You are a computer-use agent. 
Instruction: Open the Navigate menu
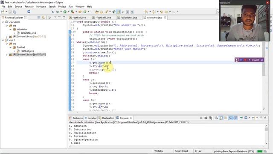coord(41,6)
